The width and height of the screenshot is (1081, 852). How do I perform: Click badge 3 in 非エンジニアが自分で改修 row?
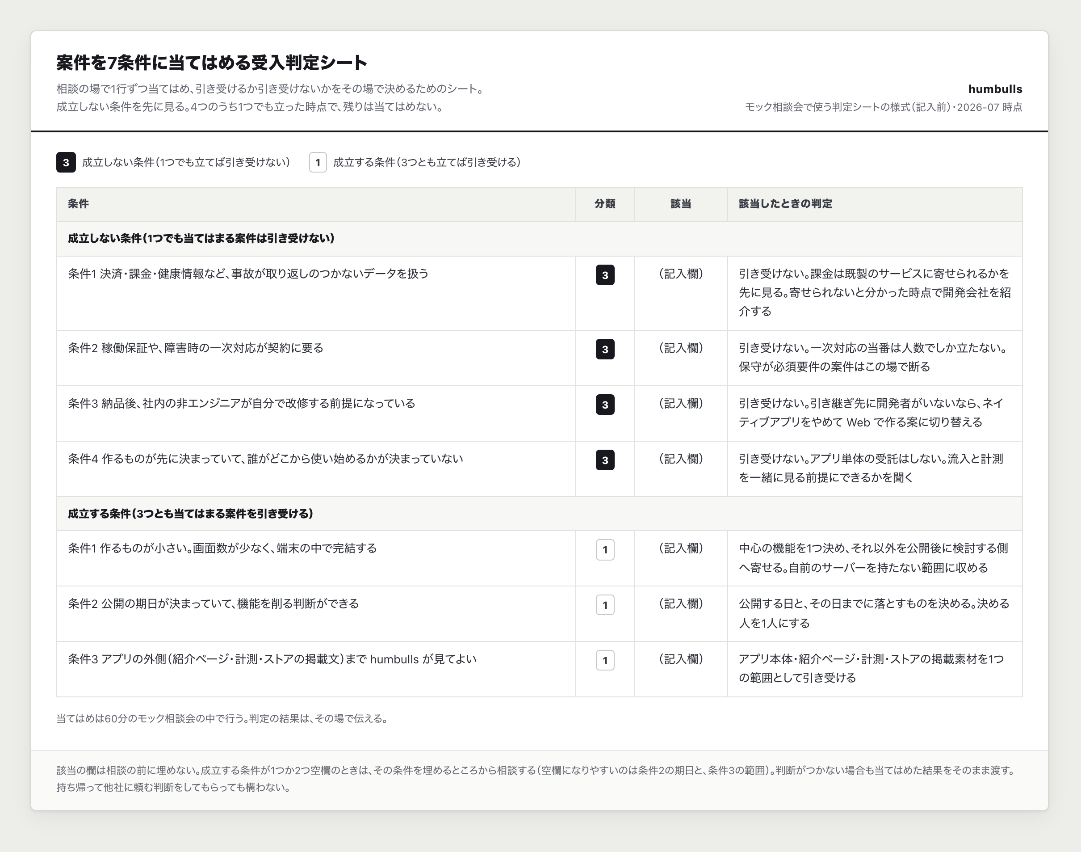(605, 405)
